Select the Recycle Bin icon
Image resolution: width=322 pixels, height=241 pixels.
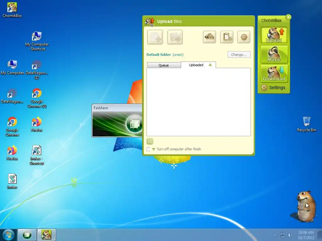point(306,124)
